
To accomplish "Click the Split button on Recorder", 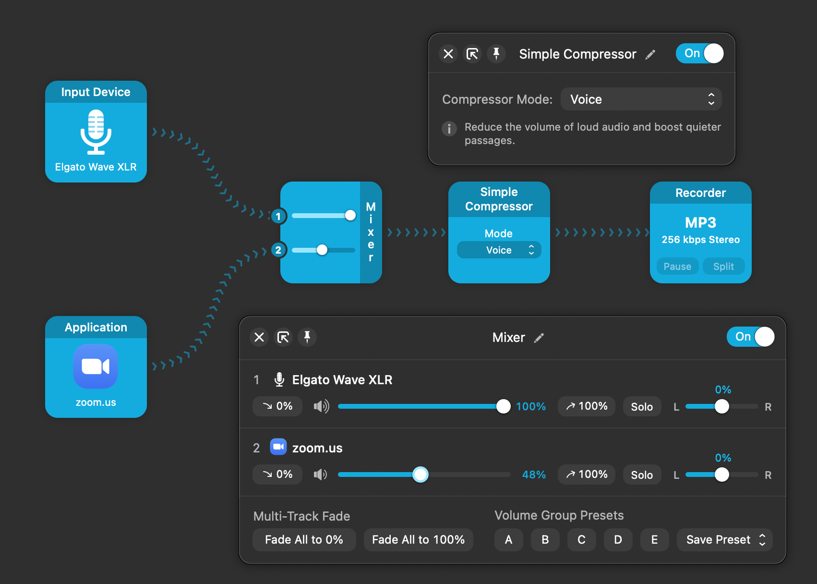I will [723, 267].
